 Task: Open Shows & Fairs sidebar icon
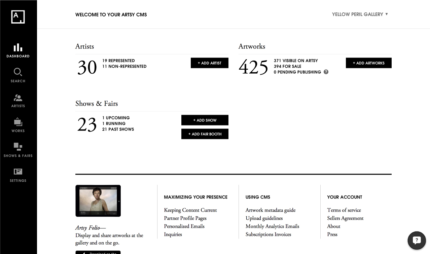click(18, 147)
